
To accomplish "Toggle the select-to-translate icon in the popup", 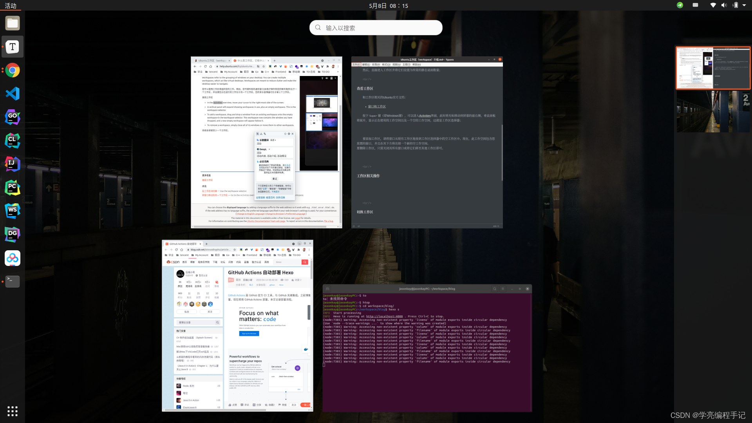I will (x=258, y=134).
